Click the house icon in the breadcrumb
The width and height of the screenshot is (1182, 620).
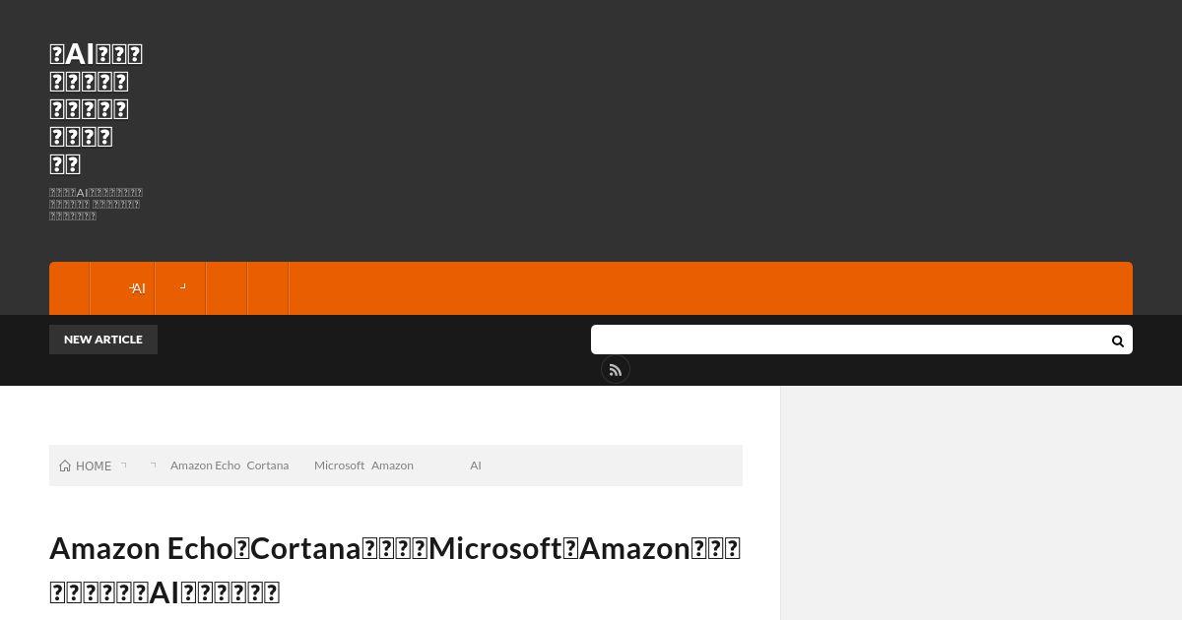65,466
